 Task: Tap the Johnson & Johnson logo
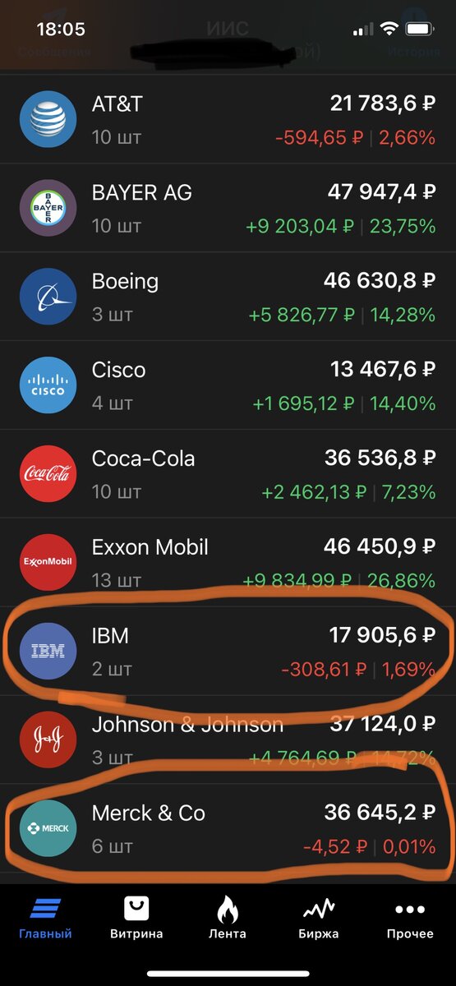(48, 740)
